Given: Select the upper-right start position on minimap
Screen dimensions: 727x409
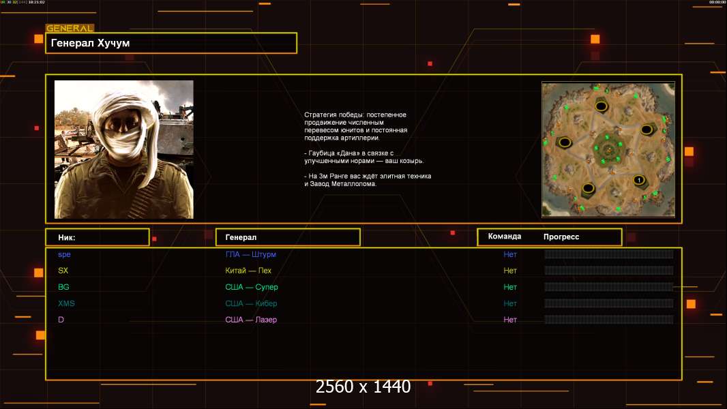Looking at the screenshot, I should (646, 129).
